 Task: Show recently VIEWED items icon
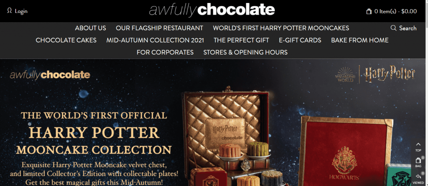coord(418,178)
